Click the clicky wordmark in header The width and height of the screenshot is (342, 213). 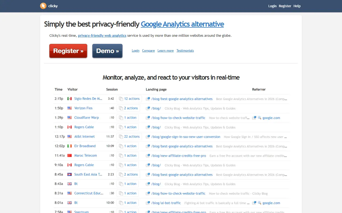pos(53,6)
